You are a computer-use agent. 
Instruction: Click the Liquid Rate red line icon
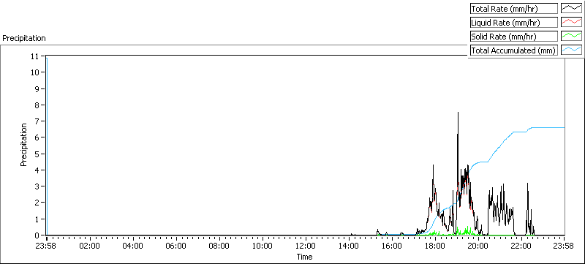[571, 23]
